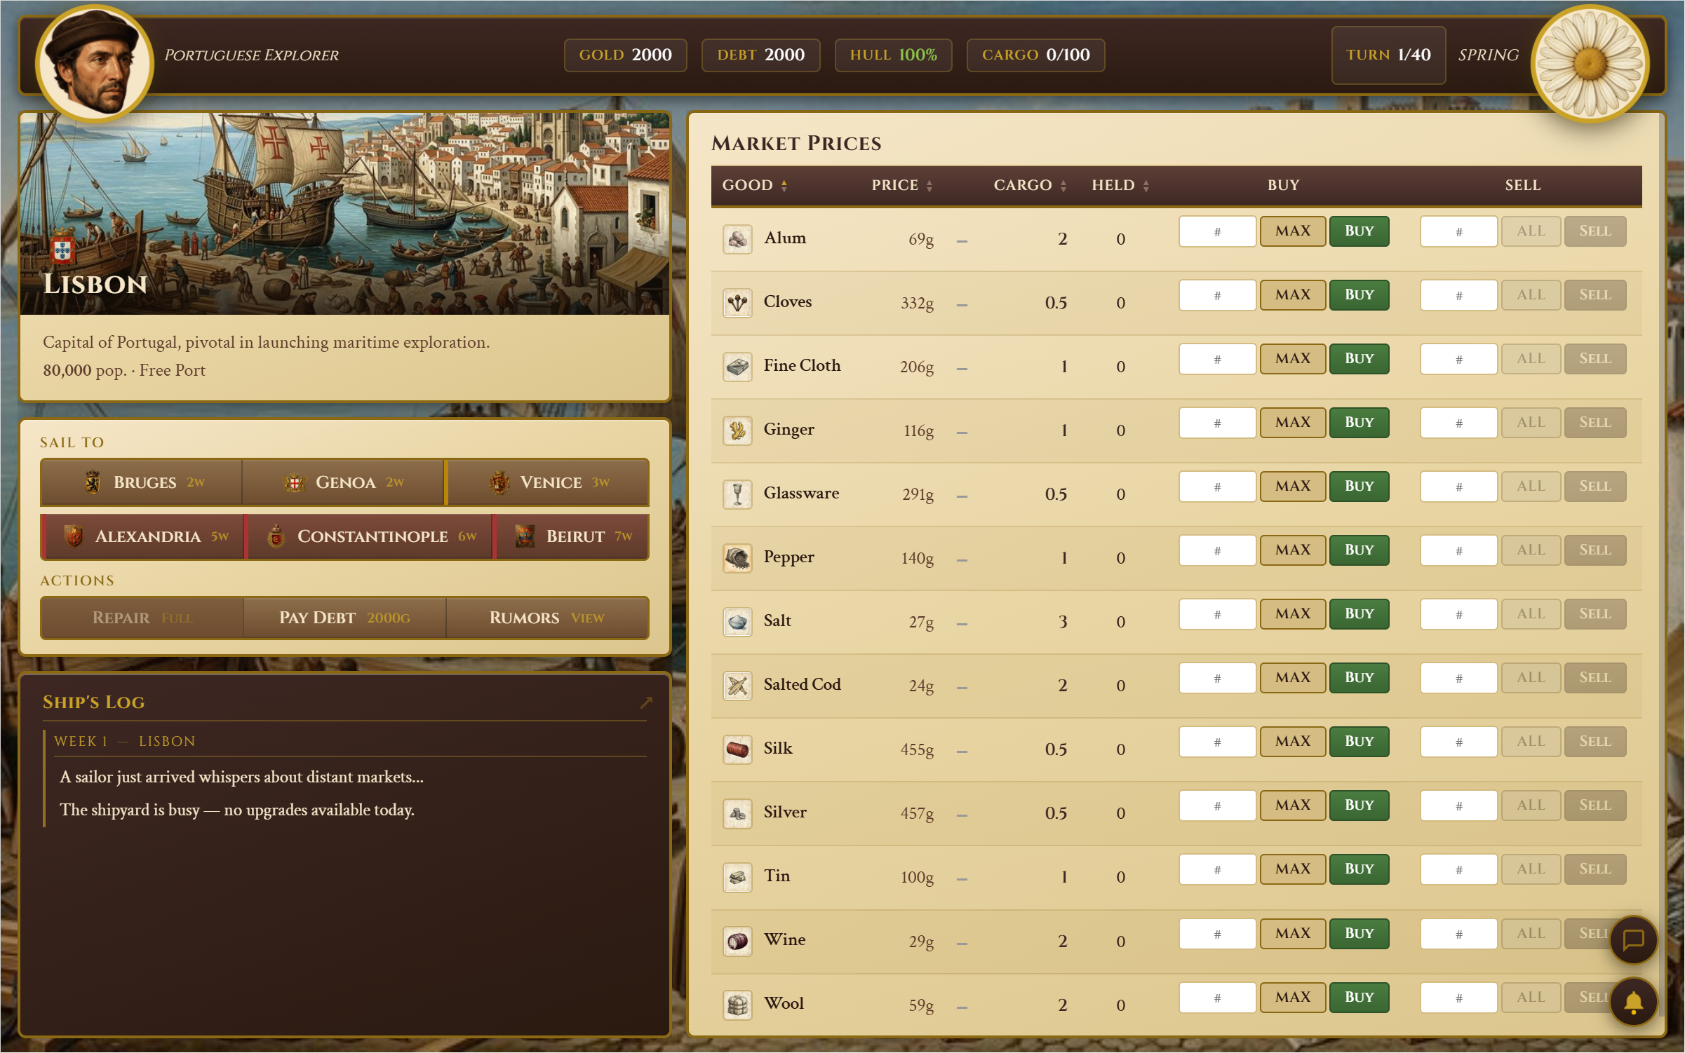The height and width of the screenshot is (1053, 1685).
Task: Click the daisy season emblem
Action: [1590, 63]
